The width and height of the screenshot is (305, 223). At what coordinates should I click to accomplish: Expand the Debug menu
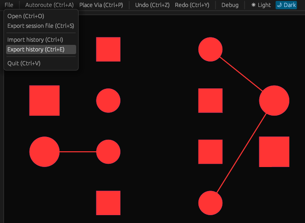(230, 5)
